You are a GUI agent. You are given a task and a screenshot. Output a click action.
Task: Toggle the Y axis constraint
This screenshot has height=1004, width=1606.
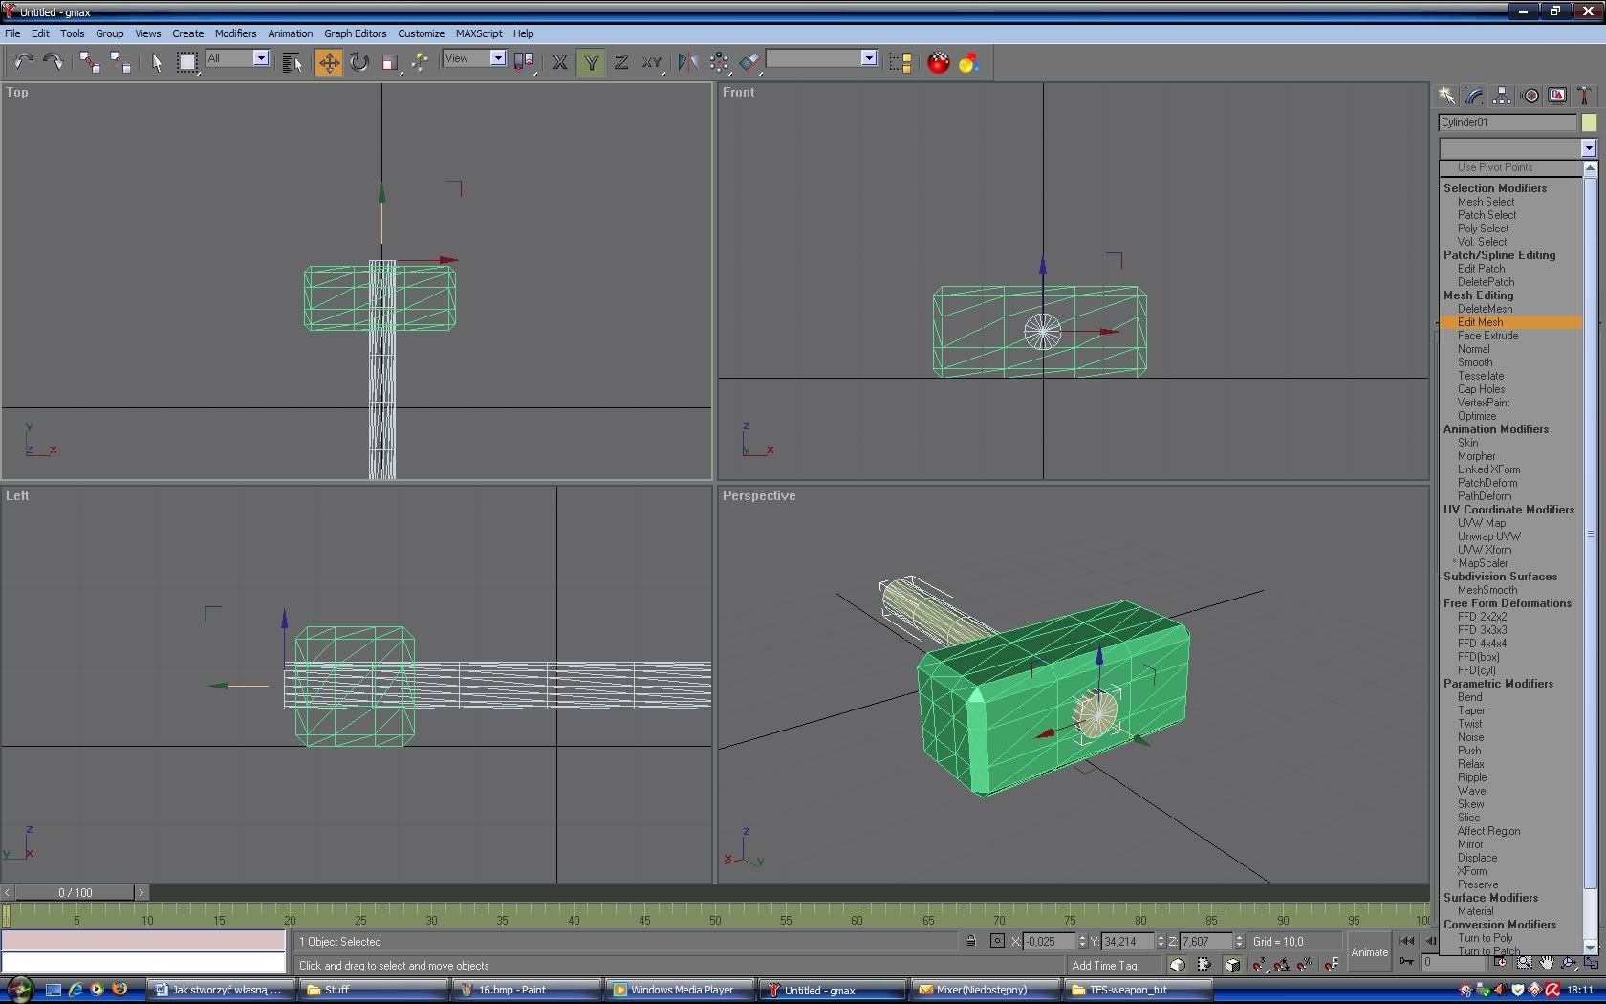[x=592, y=62]
